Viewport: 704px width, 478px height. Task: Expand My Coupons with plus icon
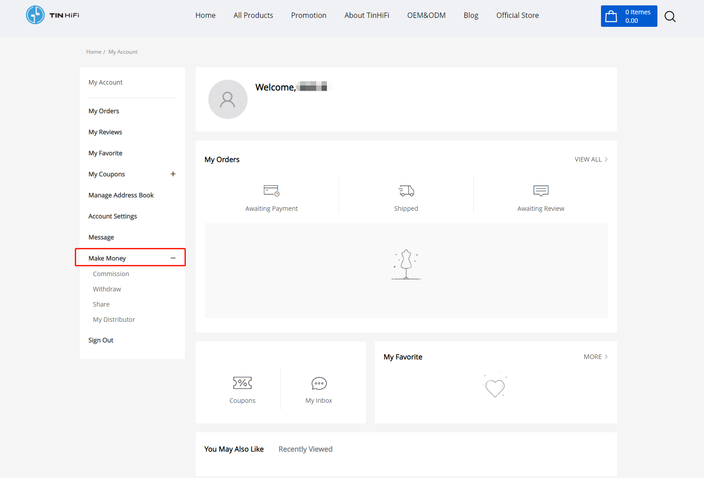[x=173, y=174]
